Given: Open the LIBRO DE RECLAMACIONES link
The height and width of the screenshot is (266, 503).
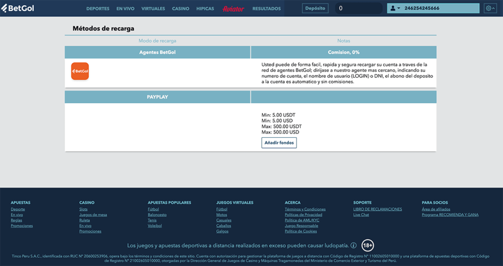Looking at the screenshot, I should [x=378, y=209].
